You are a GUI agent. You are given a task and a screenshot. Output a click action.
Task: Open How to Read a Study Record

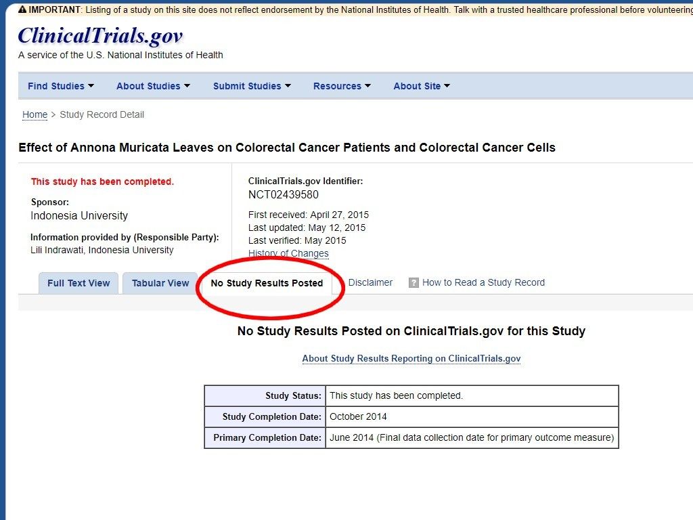pos(483,282)
